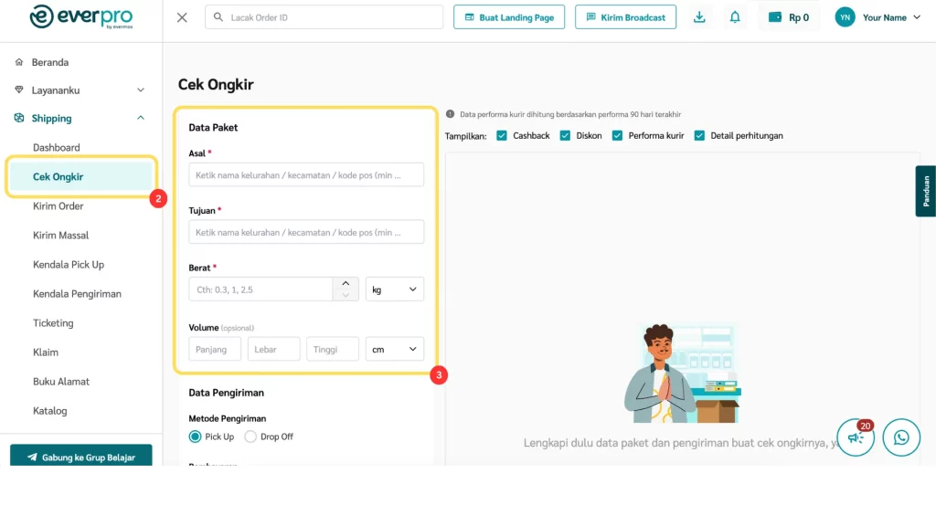Click the YN profile avatar
The image size is (936, 526).
(846, 17)
